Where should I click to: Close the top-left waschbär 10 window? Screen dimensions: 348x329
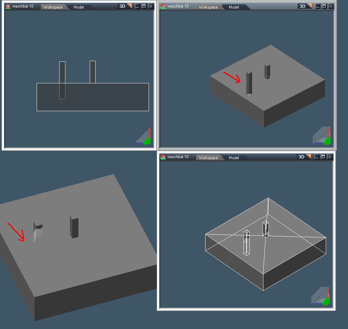click(150, 6)
